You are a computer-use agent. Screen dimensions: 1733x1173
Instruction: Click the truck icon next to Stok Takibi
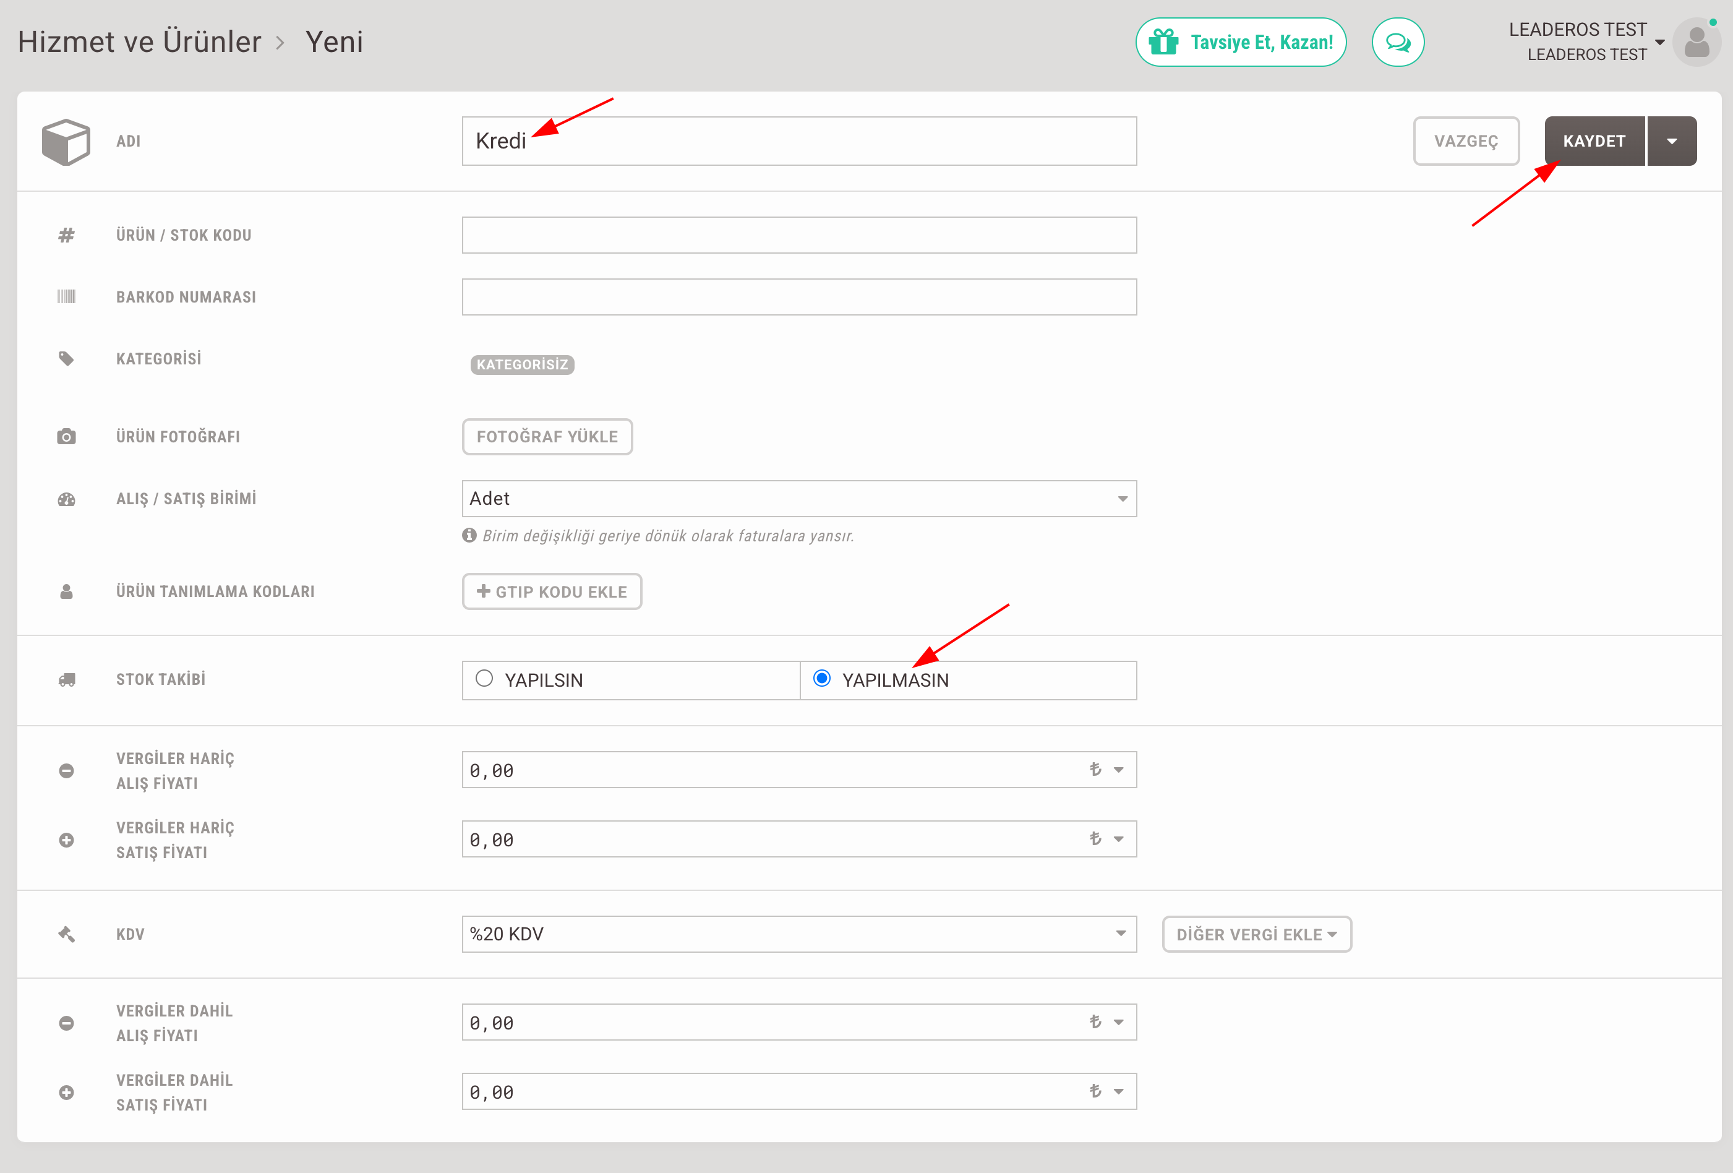tap(66, 680)
